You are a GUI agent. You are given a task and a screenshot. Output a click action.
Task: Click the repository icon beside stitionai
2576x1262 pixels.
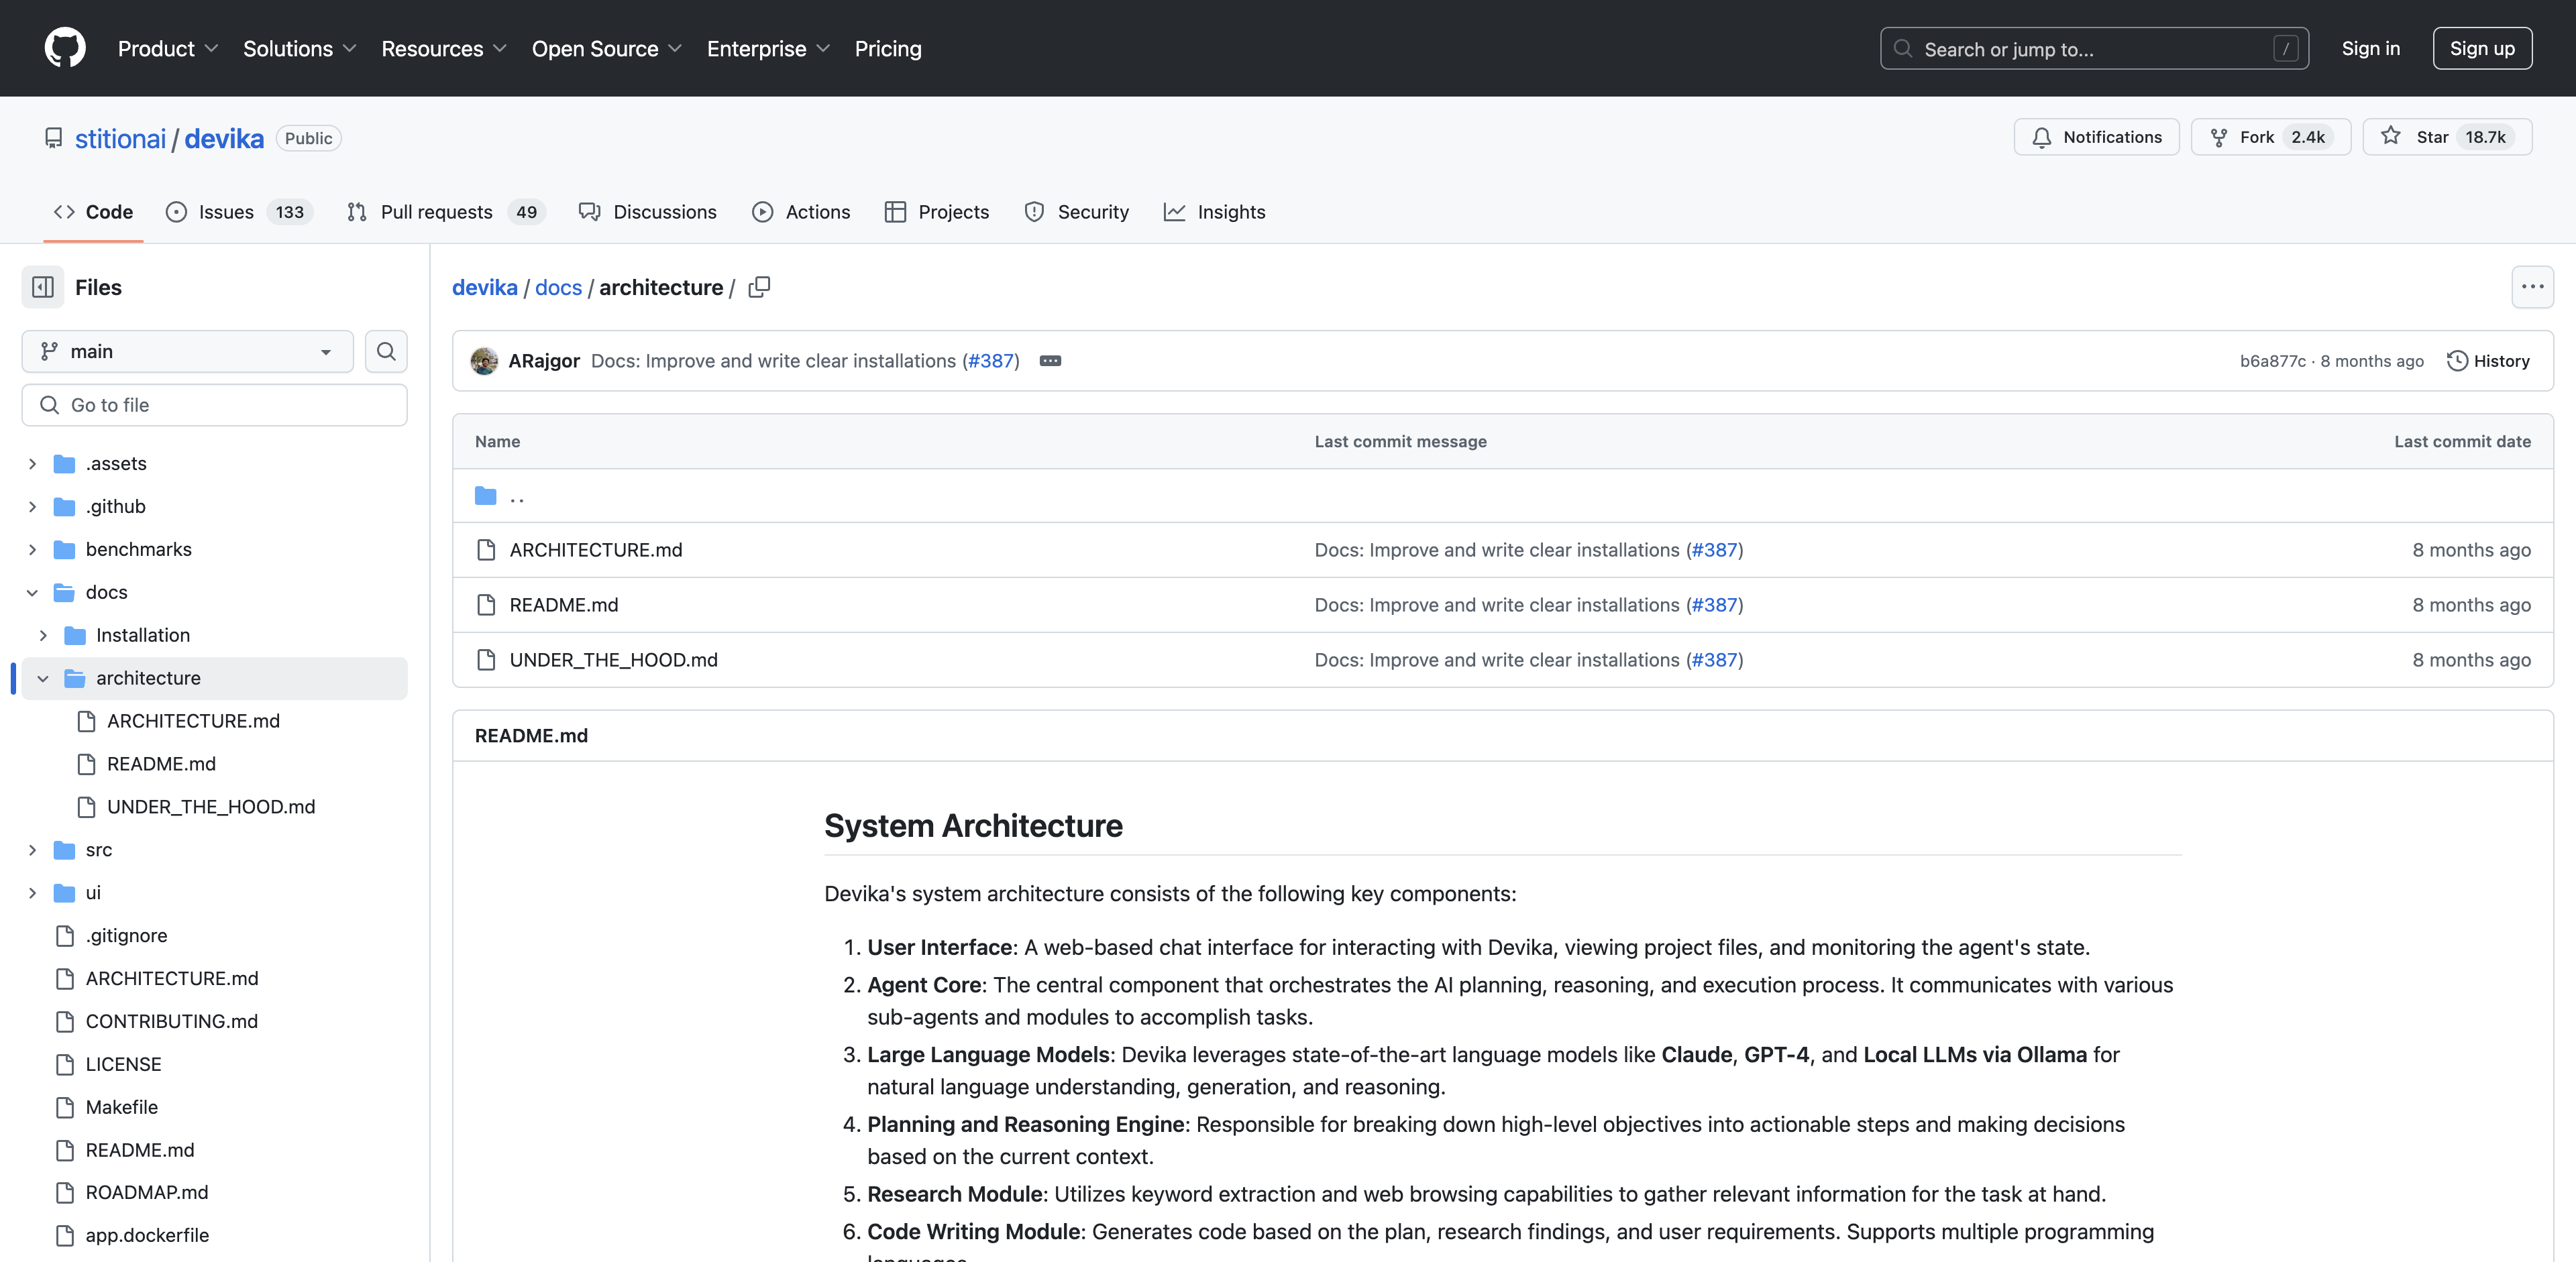[x=54, y=138]
